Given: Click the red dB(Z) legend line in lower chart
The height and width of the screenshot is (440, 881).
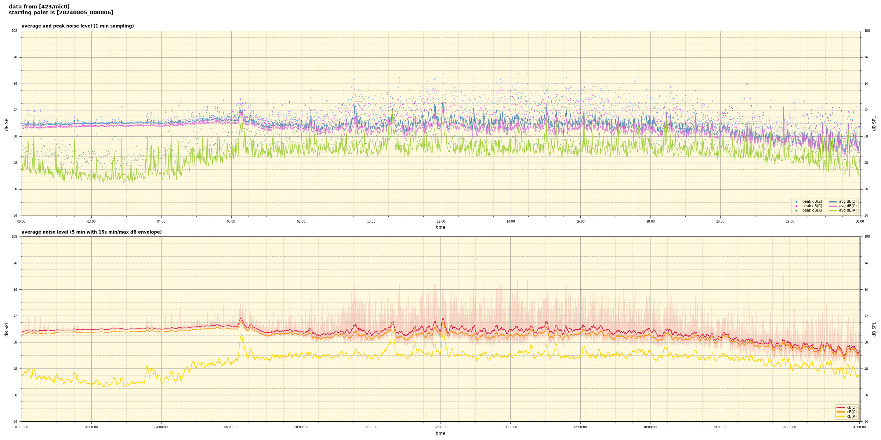Looking at the screenshot, I should [840, 407].
